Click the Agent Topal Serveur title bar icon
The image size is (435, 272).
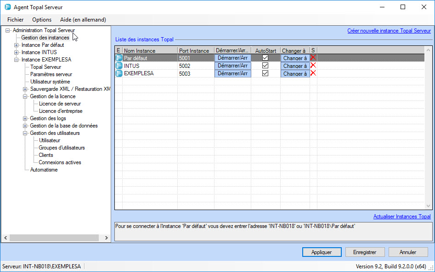pyautogui.click(x=7, y=7)
